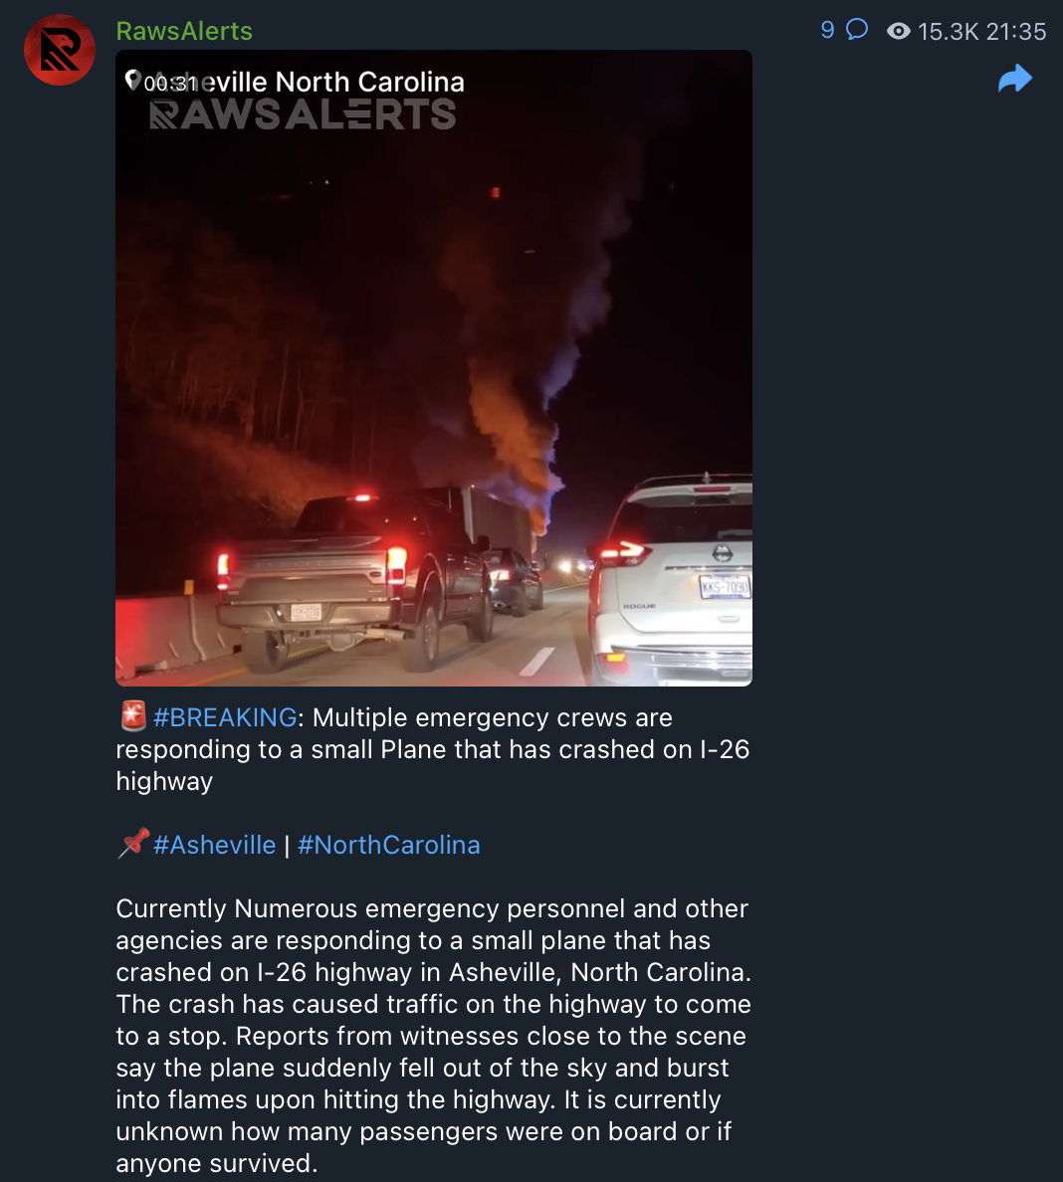Click the 15.3K view count
Image resolution: width=1063 pixels, height=1182 pixels.
[x=948, y=32]
